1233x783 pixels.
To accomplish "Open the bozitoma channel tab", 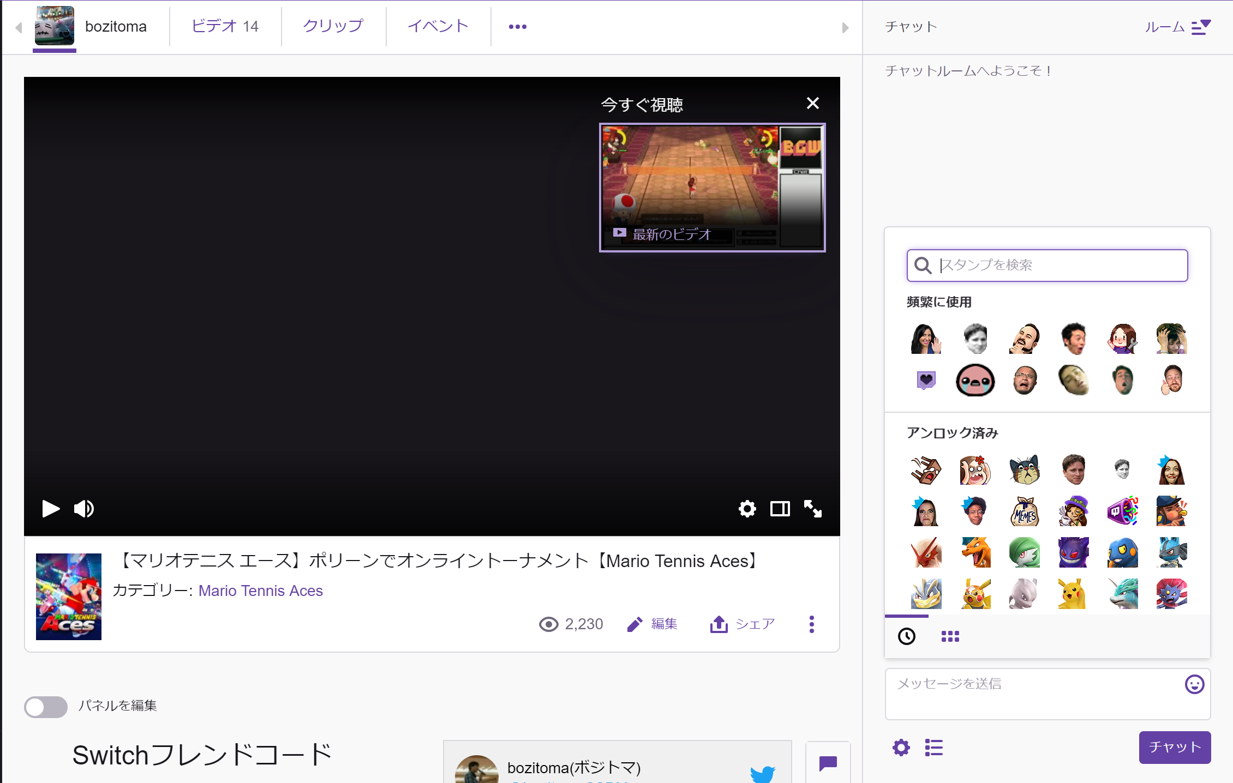I will pos(91,26).
